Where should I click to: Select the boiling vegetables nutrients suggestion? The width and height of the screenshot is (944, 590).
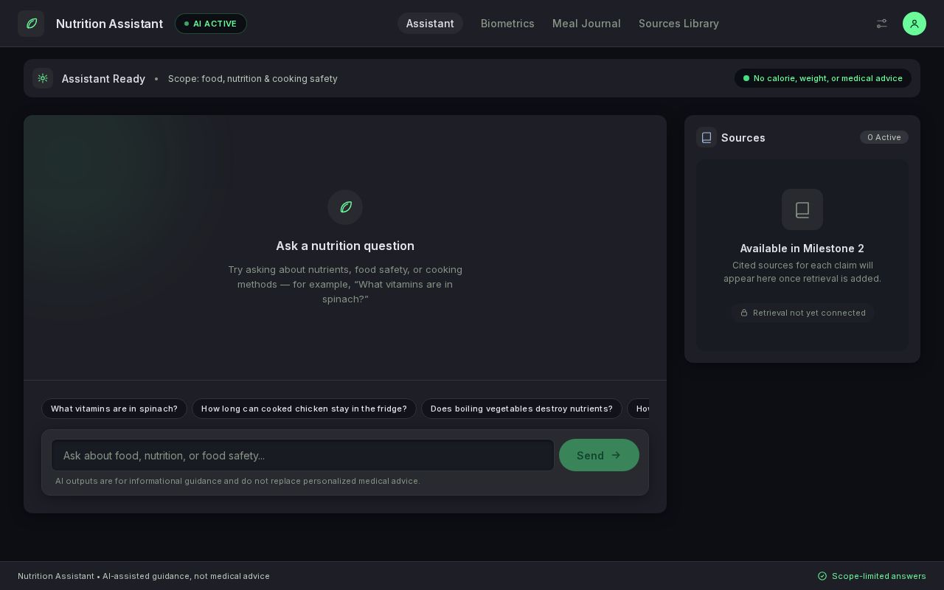[x=521, y=409]
